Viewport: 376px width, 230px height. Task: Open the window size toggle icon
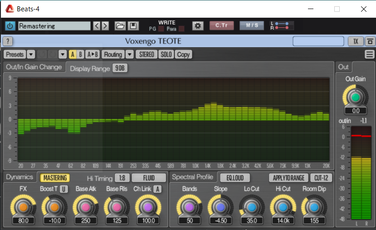370,41
